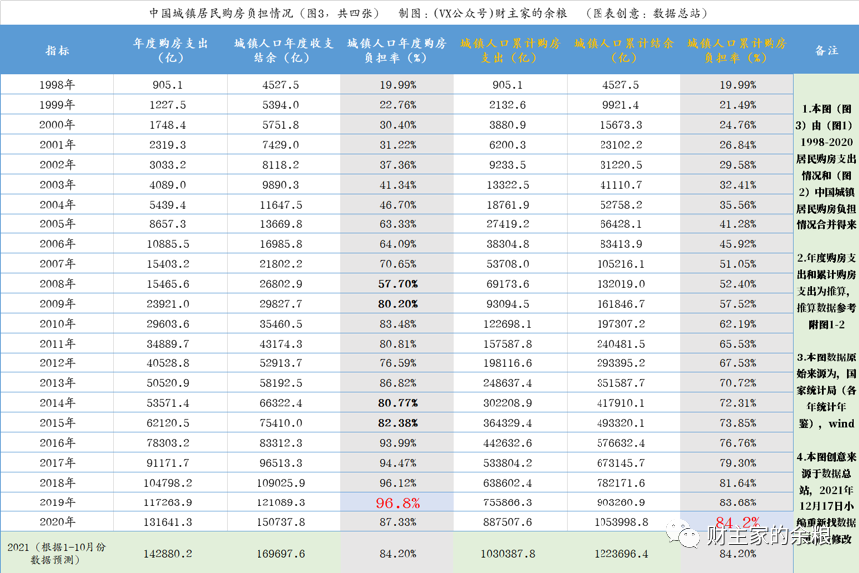Select the 2011年 row label
Screen dimensions: 859x573
coord(57,344)
